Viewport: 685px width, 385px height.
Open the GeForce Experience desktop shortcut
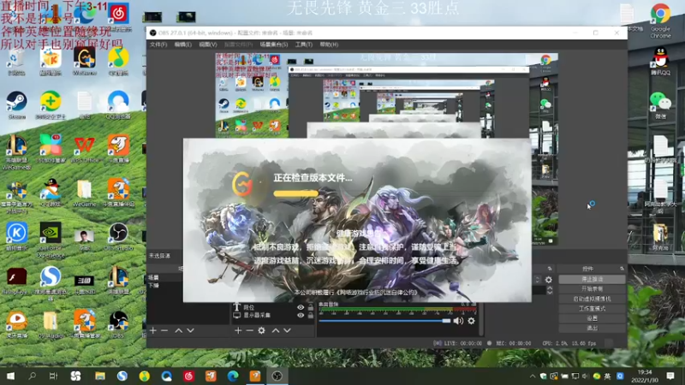tap(51, 240)
